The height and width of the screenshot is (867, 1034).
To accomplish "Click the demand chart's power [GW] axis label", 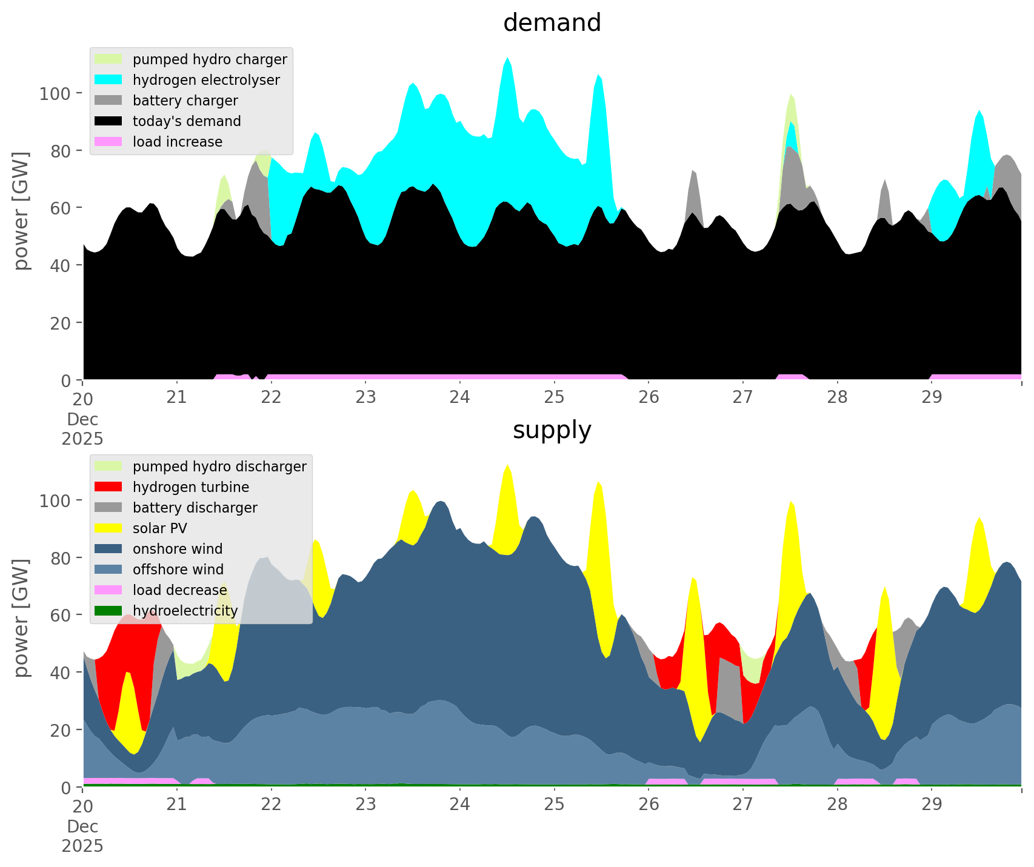I will tap(21, 211).
